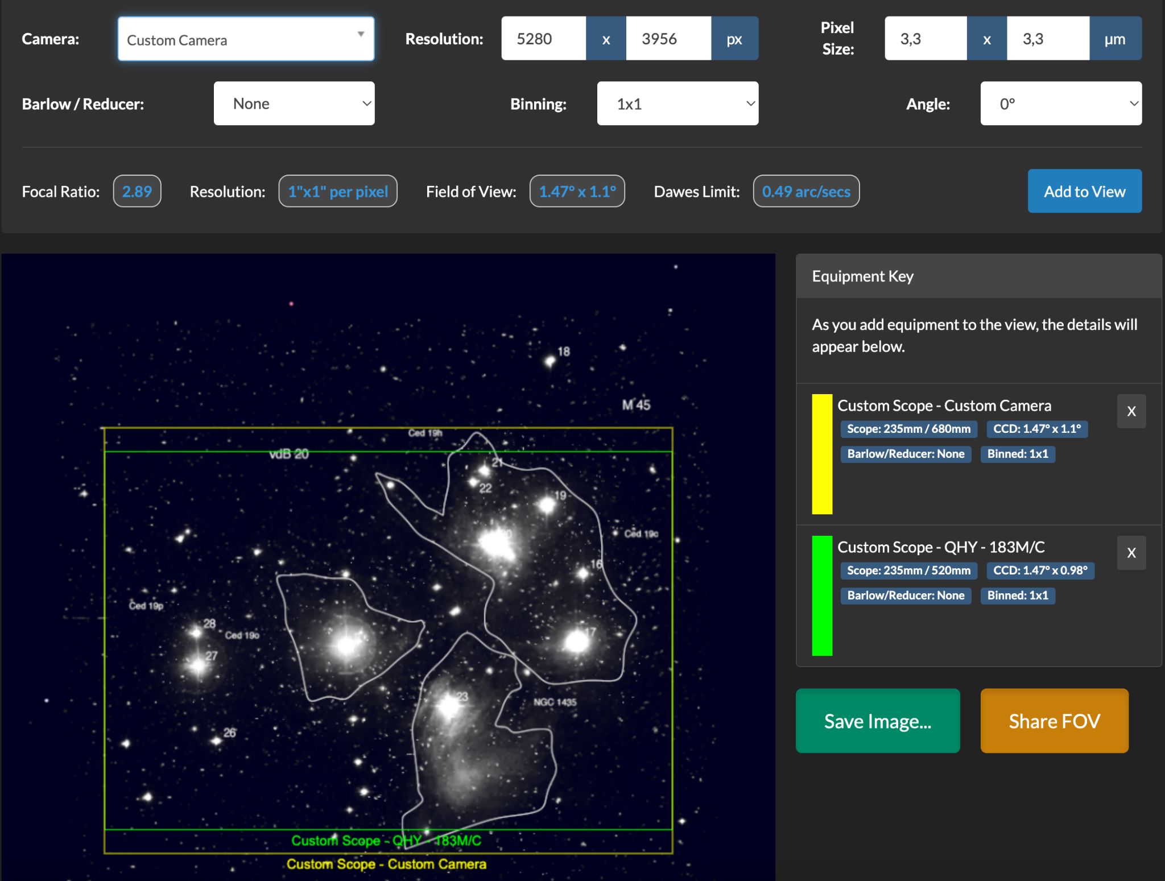Remove Custom Scope - QHY - 183M/C with X
Screen dimensions: 1165x881
pyautogui.click(x=1131, y=553)
